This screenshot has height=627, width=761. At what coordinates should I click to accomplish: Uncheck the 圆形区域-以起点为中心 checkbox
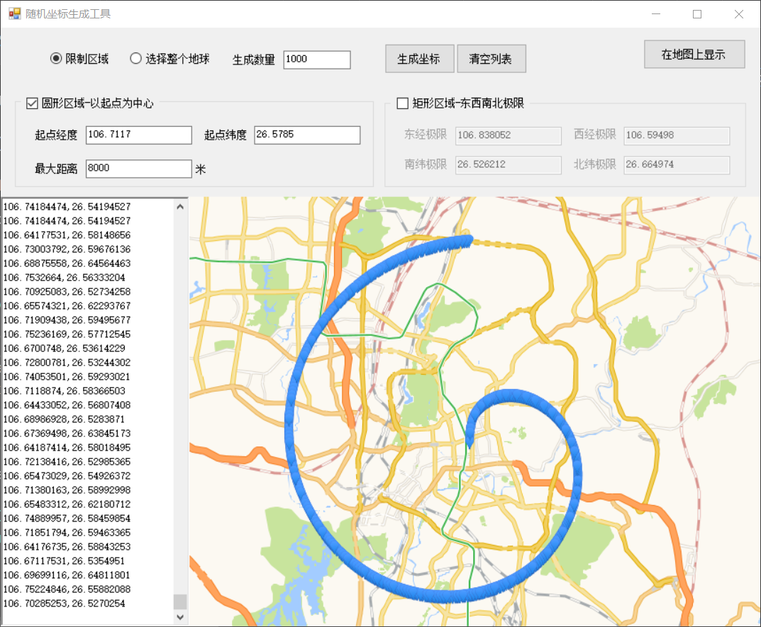point(32,103)
